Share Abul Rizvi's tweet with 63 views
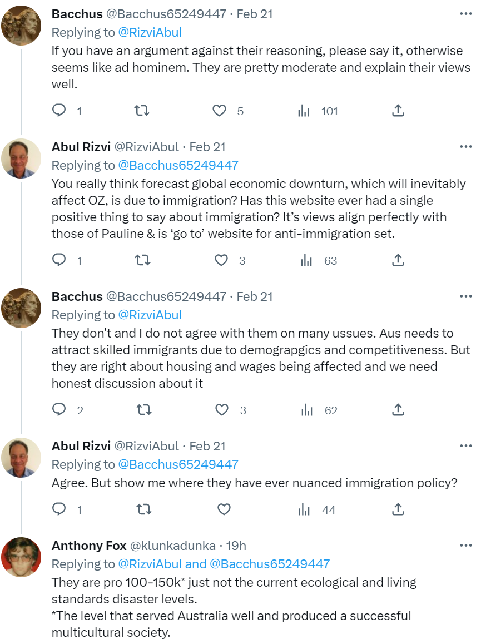Image resolution: width=481 pixels, height=639 pixels. tap(398, 260)
